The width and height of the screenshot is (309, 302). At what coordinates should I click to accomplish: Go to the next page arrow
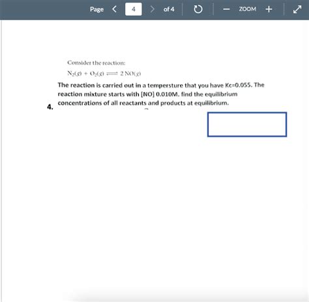(153, 9)
